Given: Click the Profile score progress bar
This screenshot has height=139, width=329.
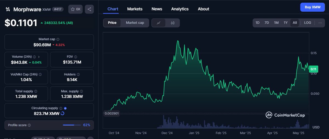Looking at the screenshot, I should (72, 125).
